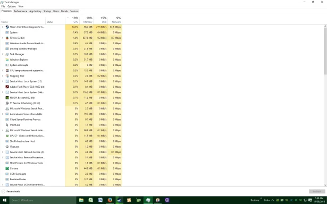The width and height of the screenshot is (327, 204).
Task: Click the Search Windows box
Action: 43,200
